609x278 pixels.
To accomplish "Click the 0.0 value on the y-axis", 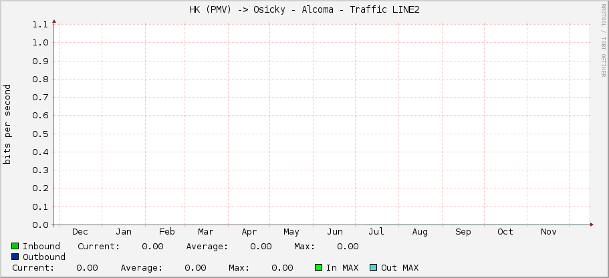I will (39, 225).
